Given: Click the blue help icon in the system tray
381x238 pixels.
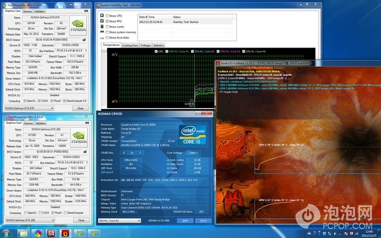Looking at the screenshot, I should pyautogui.click(x=314, y=233).
